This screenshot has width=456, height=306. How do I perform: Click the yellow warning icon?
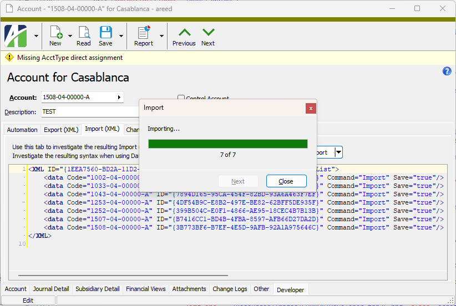tap(9, 57)
